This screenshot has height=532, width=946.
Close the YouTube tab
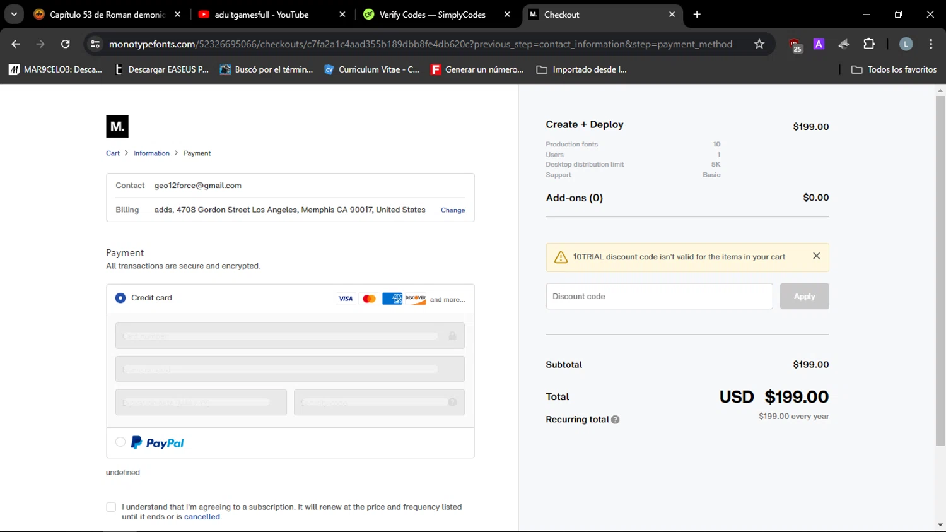point(342,14)
